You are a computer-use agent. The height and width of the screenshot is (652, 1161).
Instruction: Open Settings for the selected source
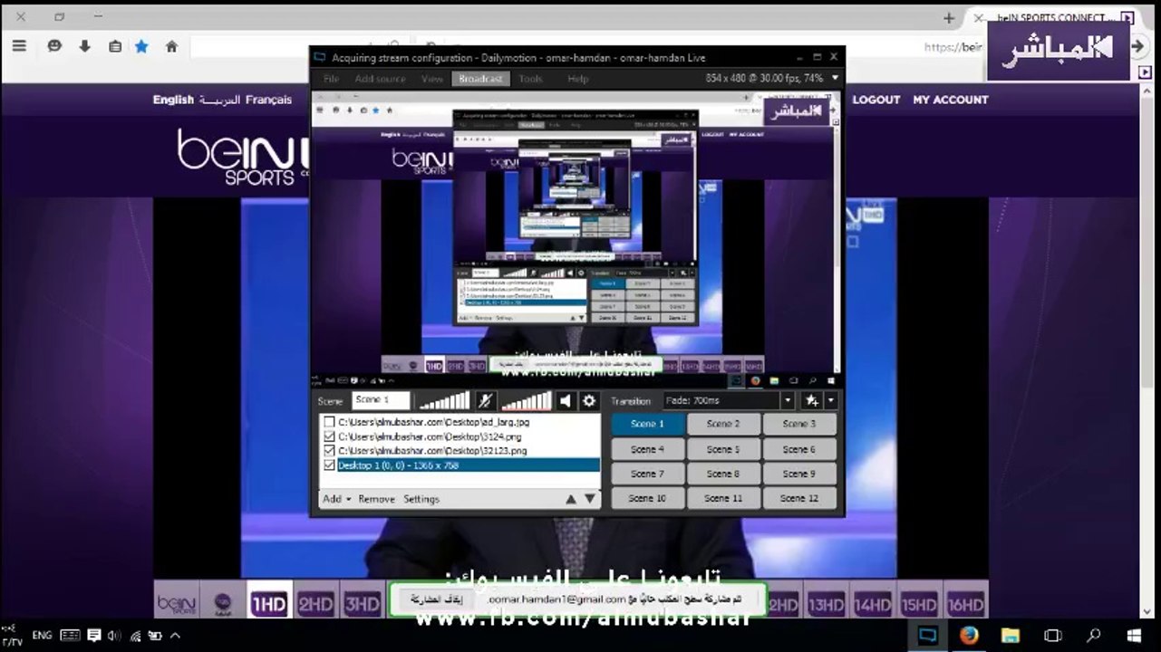pos(421,499)
